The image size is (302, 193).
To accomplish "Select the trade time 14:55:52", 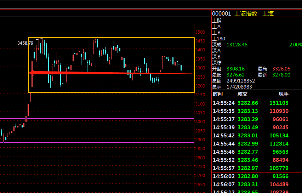I will pyautogui.click(x=224, y=160).
